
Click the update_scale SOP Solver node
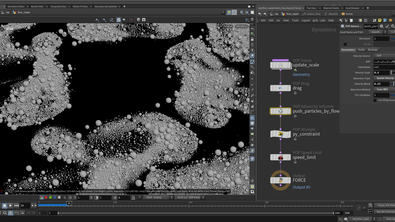click(280, 65)
